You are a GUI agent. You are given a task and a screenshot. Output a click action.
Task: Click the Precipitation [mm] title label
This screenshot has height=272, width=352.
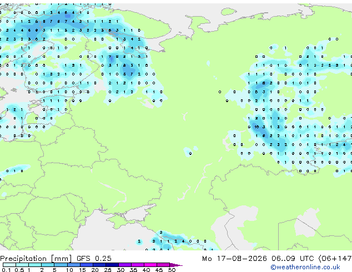(36, 259)
